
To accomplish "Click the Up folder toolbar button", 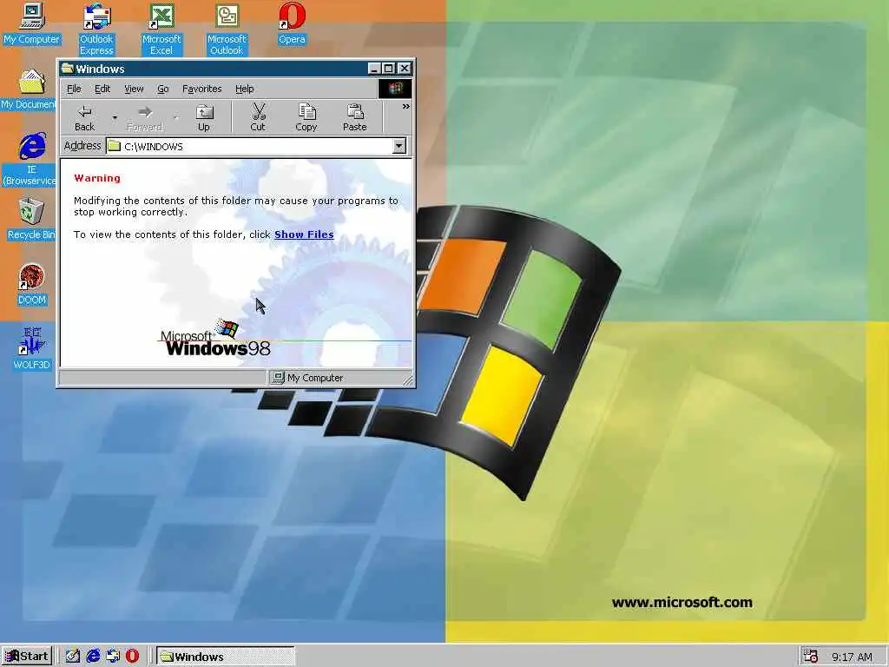I will [204, 118].
